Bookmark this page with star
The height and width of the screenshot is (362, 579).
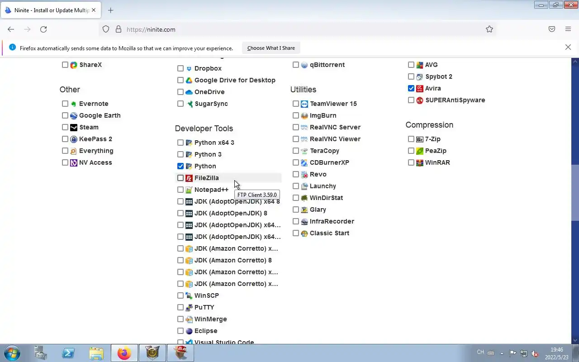489,29
